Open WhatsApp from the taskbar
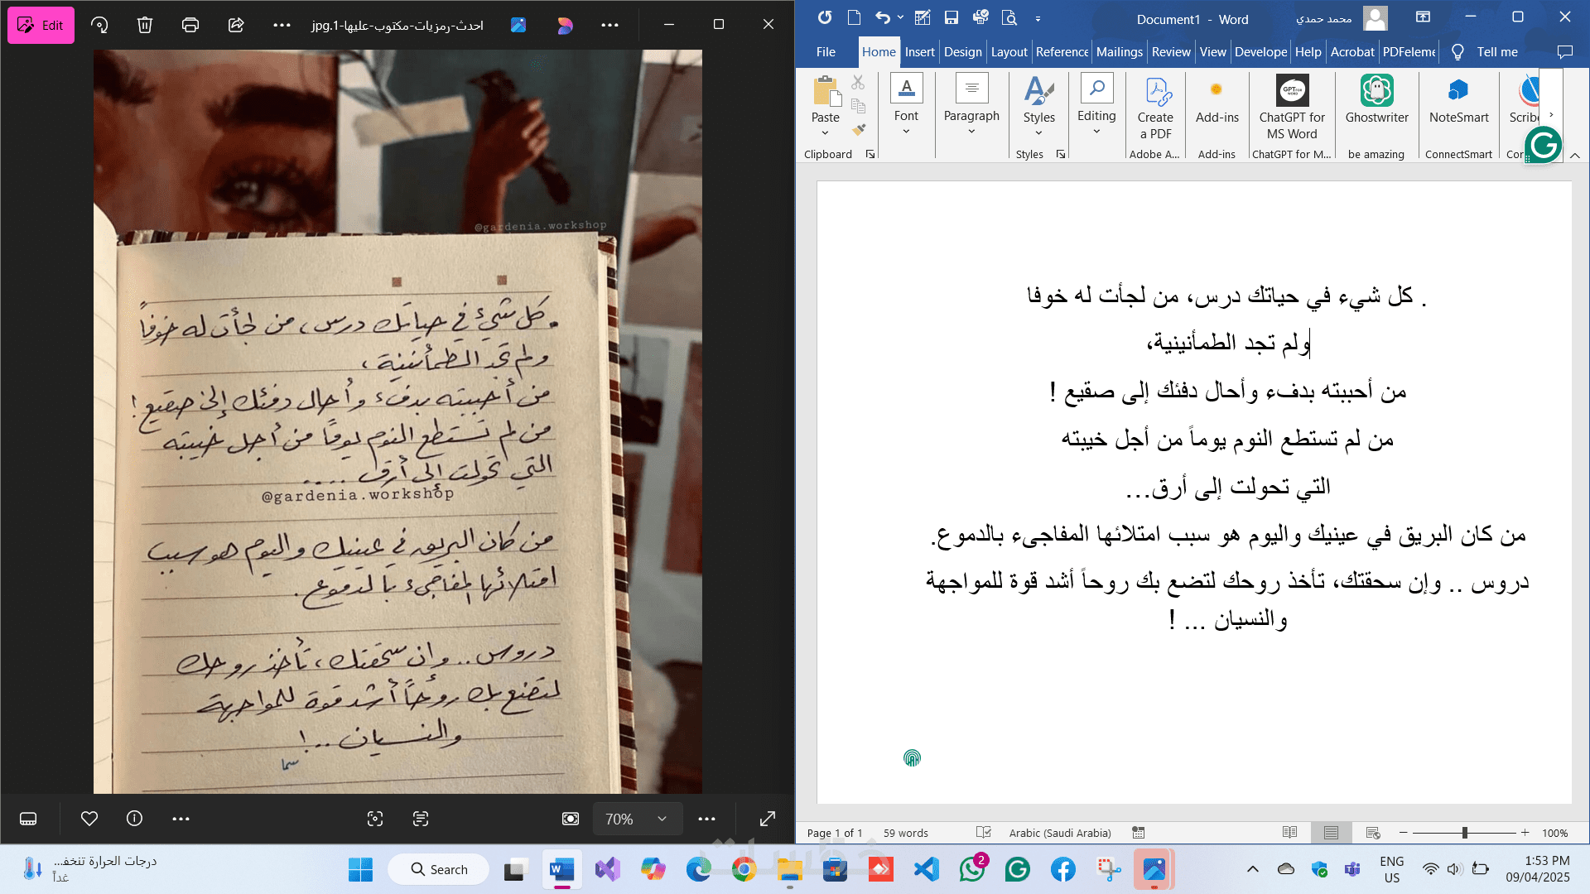This screenshot has width=1590, height=894. 971,869
